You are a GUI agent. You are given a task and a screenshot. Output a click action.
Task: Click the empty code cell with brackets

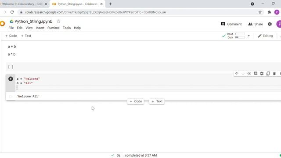tap(144, 67)
